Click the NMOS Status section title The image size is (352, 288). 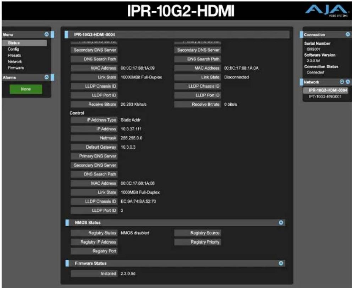[88, 223]
